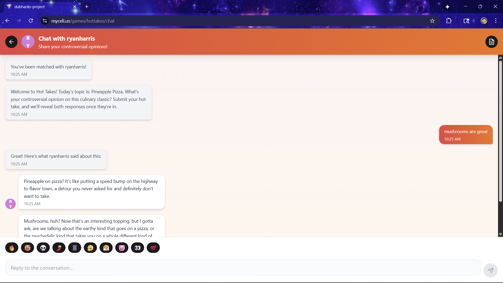
Task: Open the Chrome three-dot menu
Action: tap(496, 21)
